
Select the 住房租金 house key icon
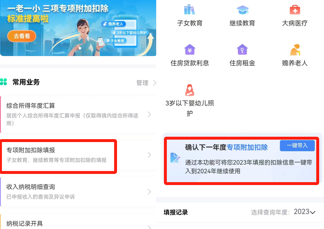[242, 49]
